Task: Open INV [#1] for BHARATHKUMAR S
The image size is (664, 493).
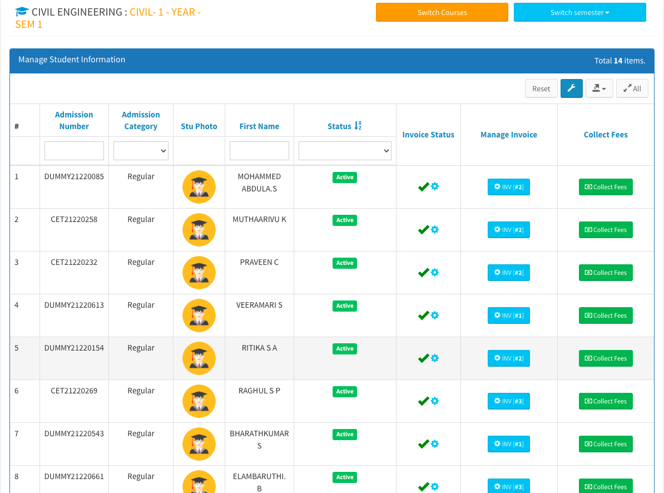Action: (x=508, y=444)
